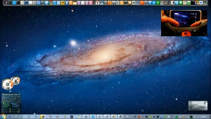The image size is (211, 119).
Task: Open the network monitor gadget
Action: pyautogui.click(x=11, y=103)
